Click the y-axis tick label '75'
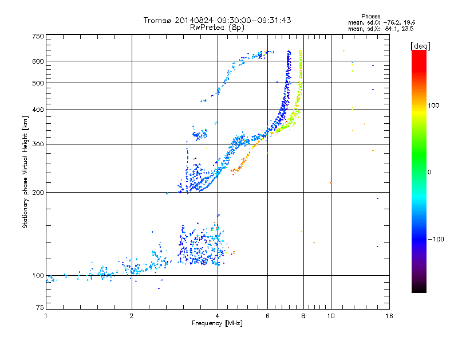458x344 pixels. 40,307
